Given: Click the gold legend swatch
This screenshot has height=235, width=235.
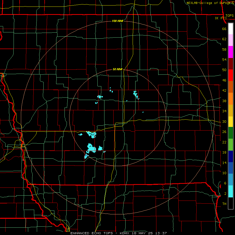Looking at the screenshot, I should click(231, 110).
